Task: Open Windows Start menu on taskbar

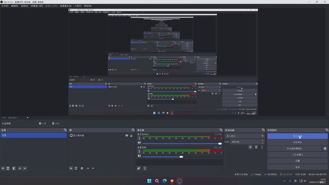Action: point(149,181)
